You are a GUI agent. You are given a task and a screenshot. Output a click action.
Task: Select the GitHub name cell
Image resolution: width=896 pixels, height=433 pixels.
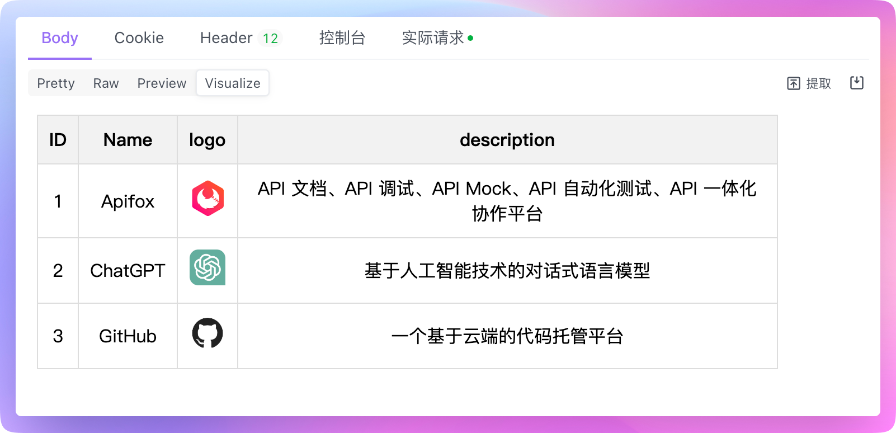(x=128, y=336)
